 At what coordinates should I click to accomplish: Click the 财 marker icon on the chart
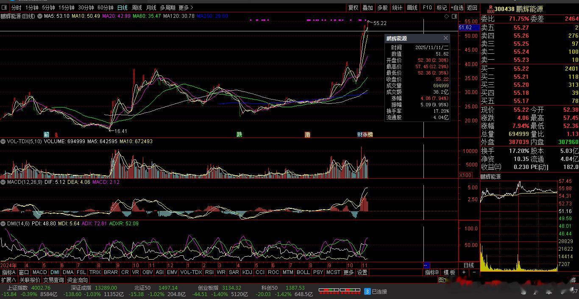point(360,135)
